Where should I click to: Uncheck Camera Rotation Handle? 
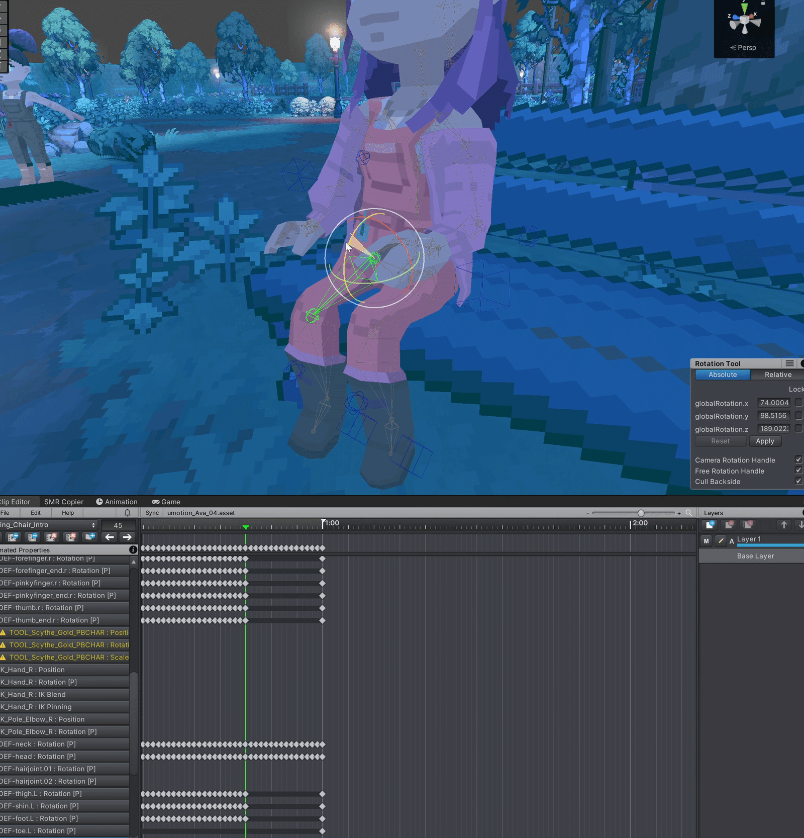pos(799,460)
